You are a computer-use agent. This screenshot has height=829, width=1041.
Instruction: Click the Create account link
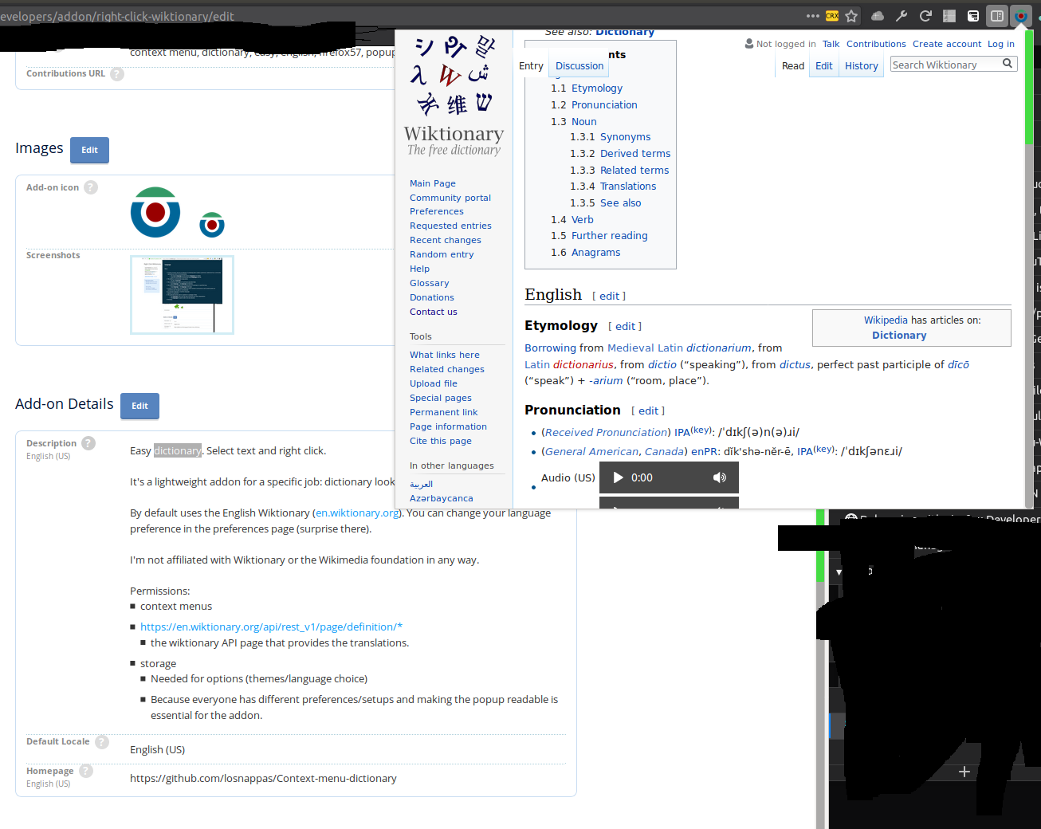pos(947,45)
